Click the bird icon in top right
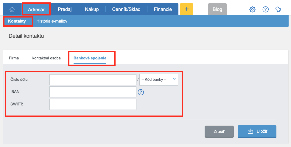The height and width of the screenshot is (147, 291). point(278,9)
